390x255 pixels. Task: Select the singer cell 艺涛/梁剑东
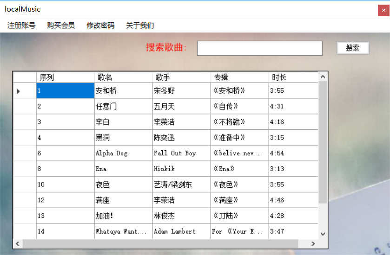pos(182,185)
